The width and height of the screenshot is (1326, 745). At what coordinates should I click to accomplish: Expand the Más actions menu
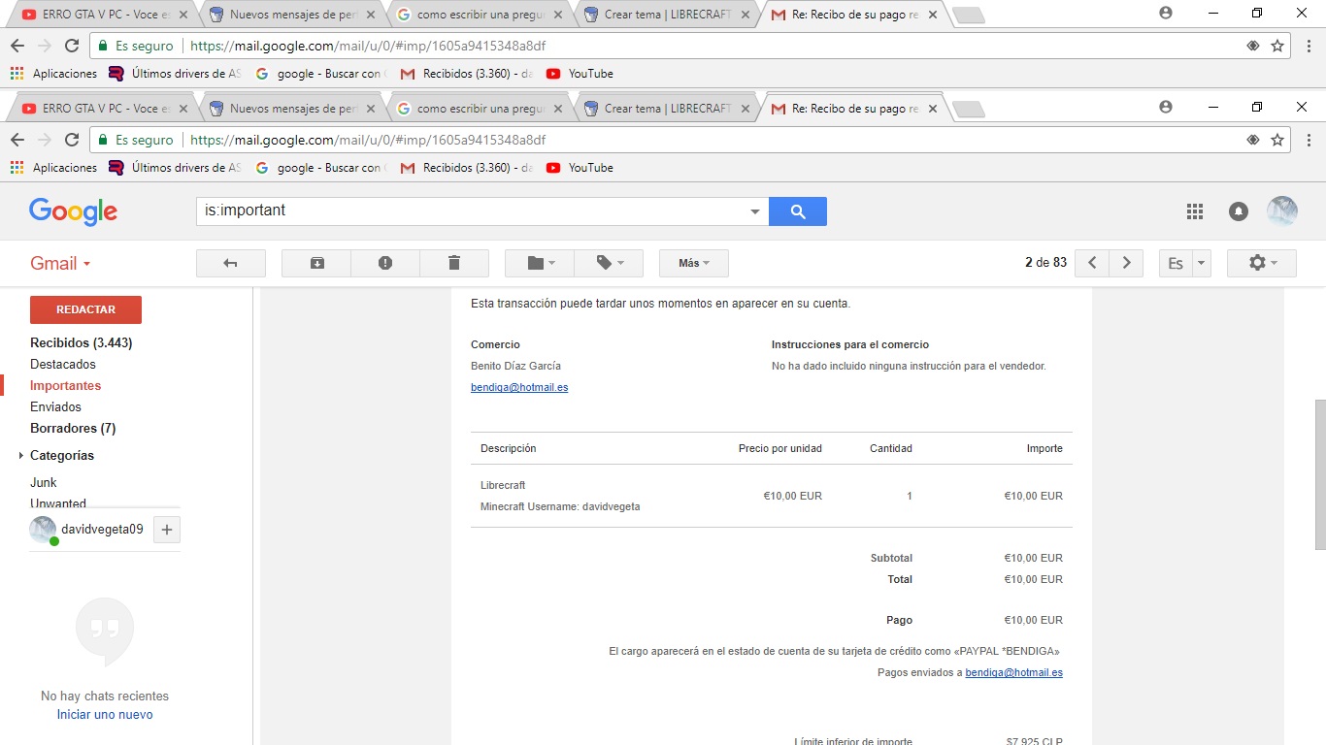[x=693, y=263]
